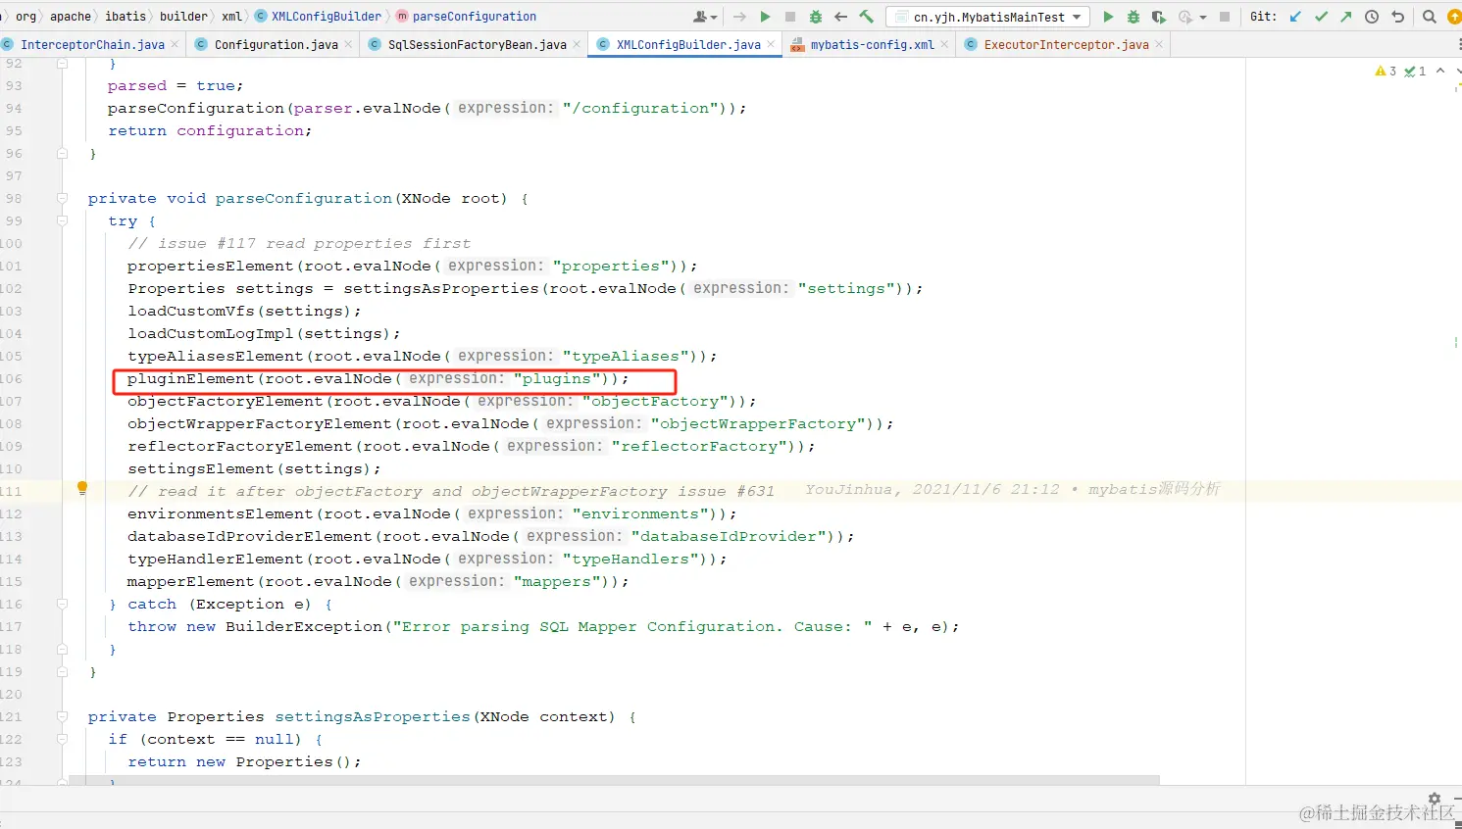
Task: Collapse the parseConfiguration method at line 98
Action: pos(62,198)
